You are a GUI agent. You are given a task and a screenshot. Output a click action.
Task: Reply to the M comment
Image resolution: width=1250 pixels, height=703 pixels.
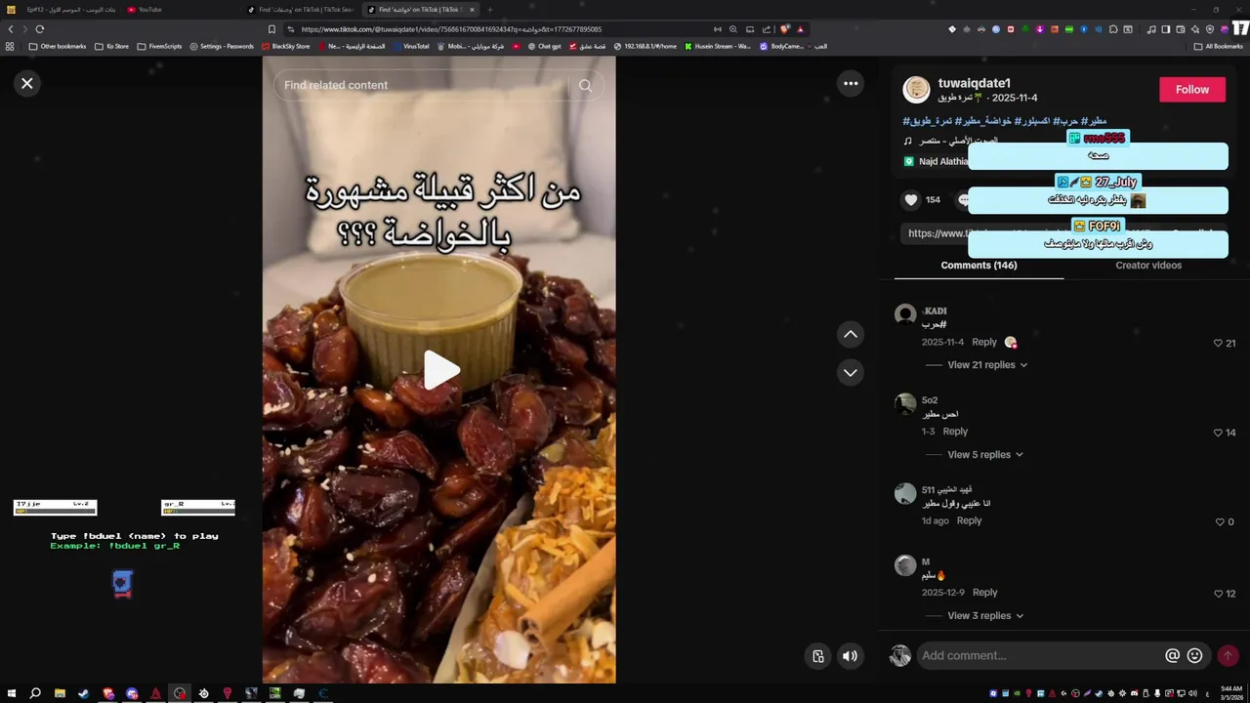click(x=984, y=593)
